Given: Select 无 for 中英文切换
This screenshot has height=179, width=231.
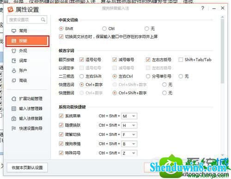Looking at the screenshot, I should pos(147,29).
